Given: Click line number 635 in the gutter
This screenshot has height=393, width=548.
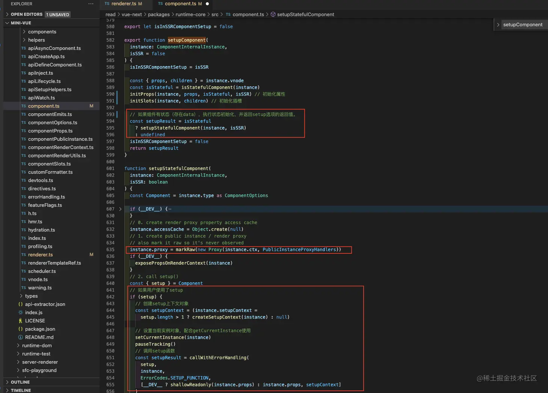Looking at the screenshot, I should coord(110,250).
